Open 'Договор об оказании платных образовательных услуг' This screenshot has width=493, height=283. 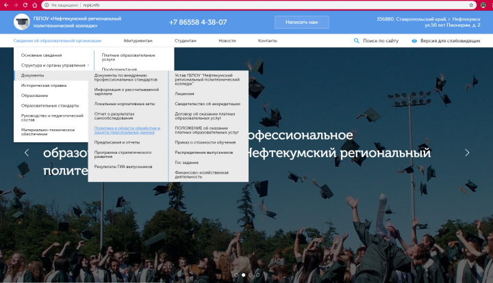tap(205, 116)
